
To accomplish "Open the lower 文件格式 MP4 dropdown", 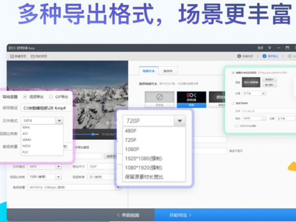I will click(44, 166).
